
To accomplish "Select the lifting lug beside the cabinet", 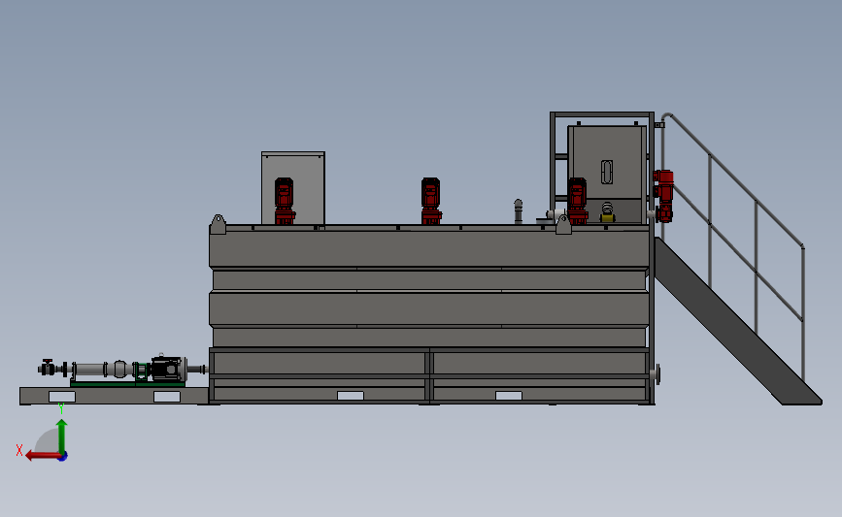I will coord(218,224).
